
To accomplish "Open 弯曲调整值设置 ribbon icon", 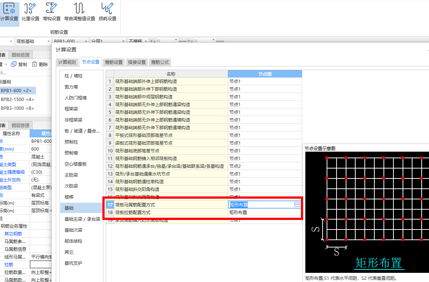I will coord(80,12).
